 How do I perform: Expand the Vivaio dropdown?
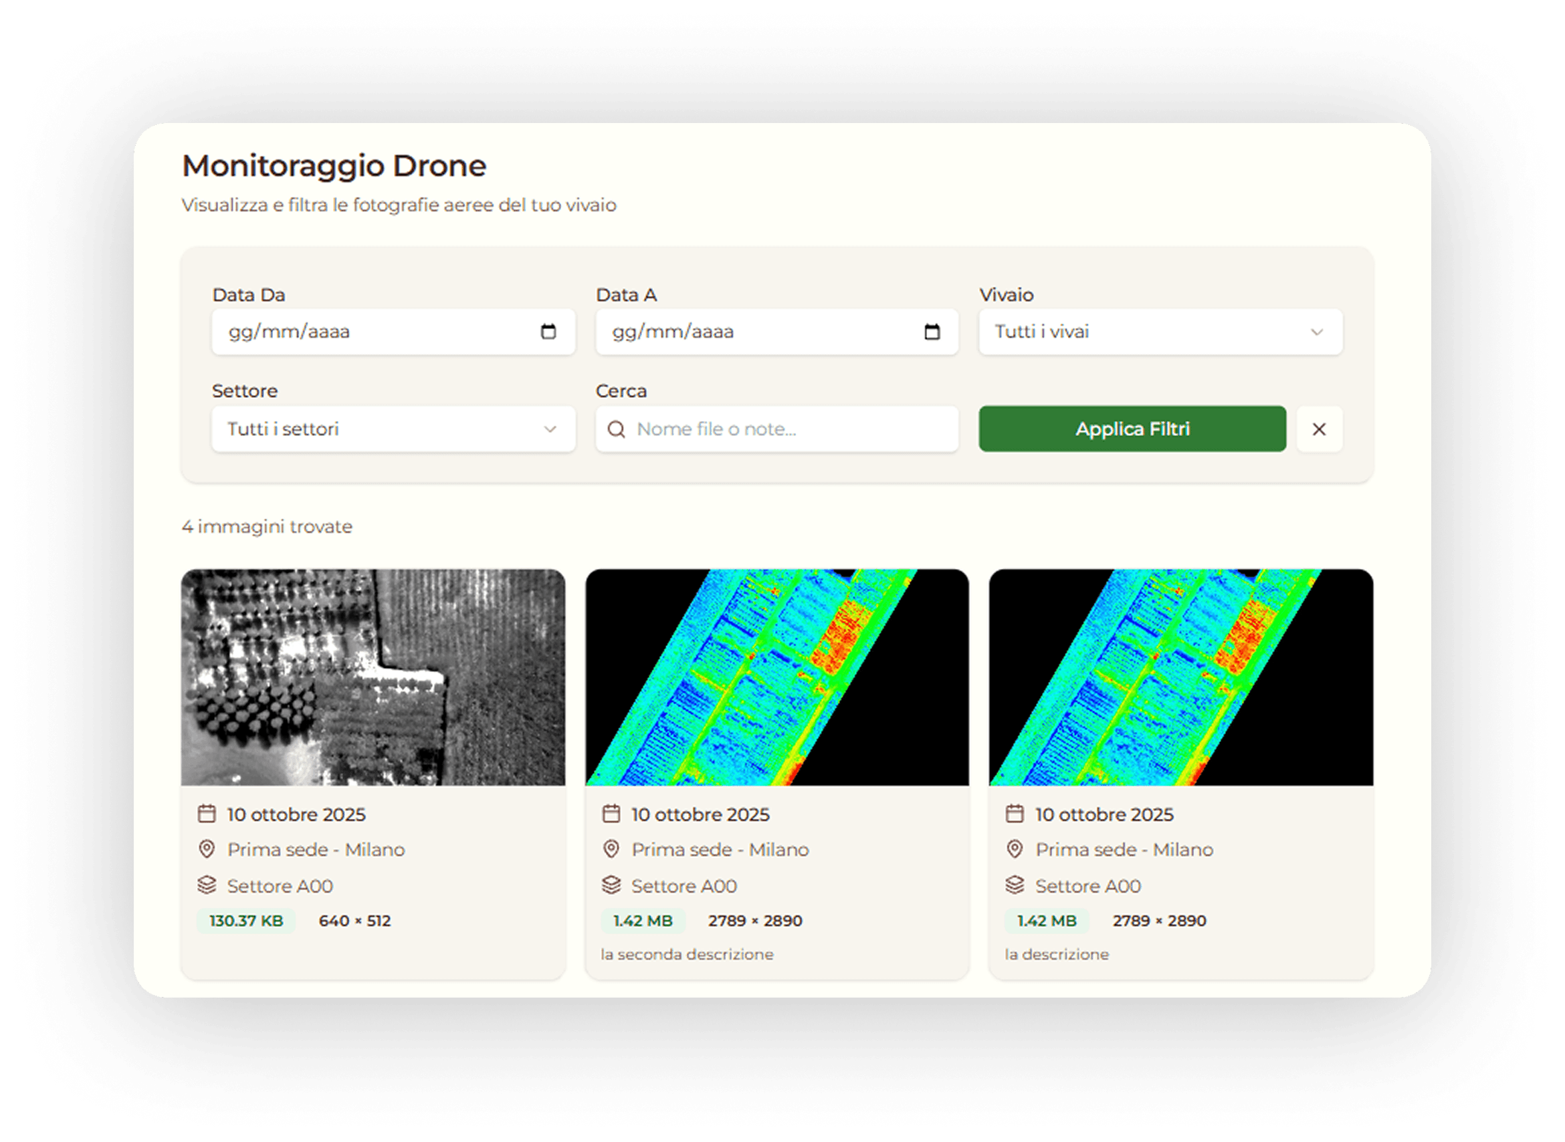click(x=1160, y=332)
